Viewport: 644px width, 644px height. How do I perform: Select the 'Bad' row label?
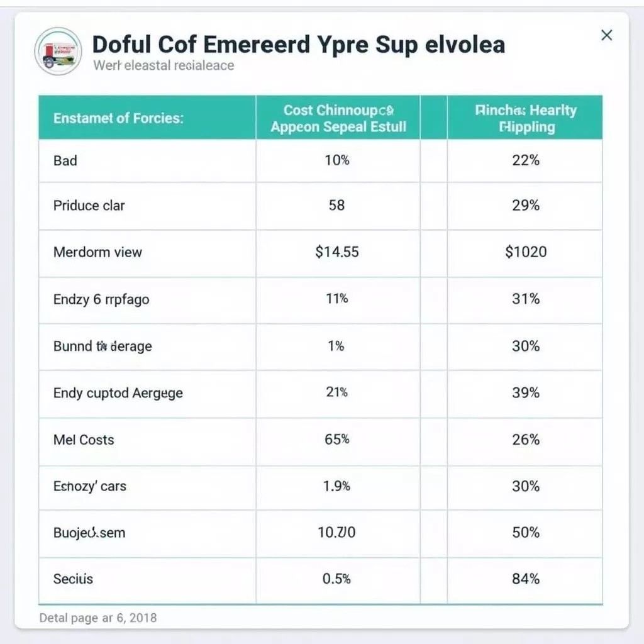tap(65, 160)
